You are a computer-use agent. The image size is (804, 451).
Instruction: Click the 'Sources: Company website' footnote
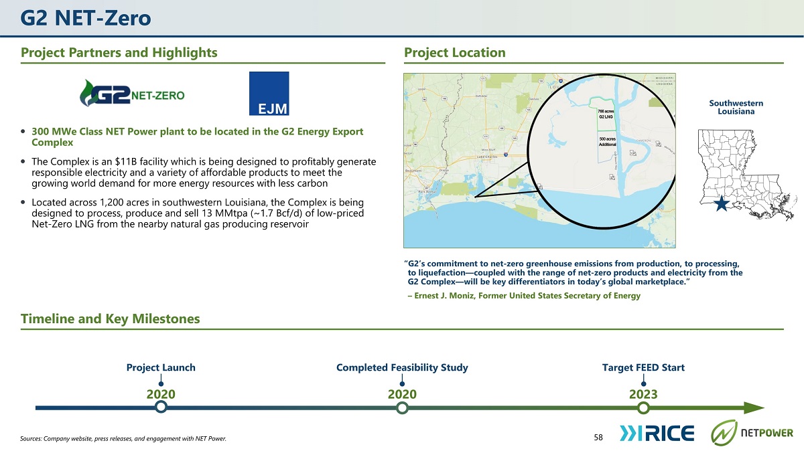pos(123,439)
